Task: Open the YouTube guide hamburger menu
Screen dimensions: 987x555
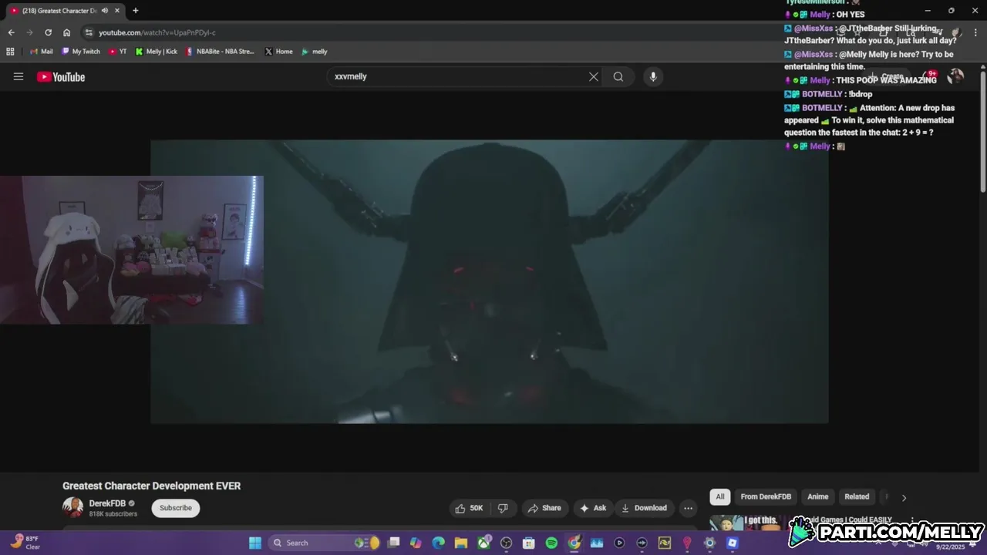Action: pyautogui.click(x=19, y=76)
